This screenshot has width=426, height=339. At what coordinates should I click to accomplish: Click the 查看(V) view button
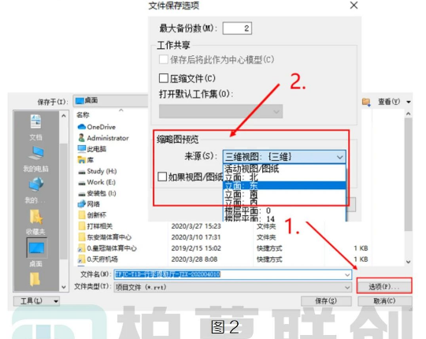tap(389, 102)
